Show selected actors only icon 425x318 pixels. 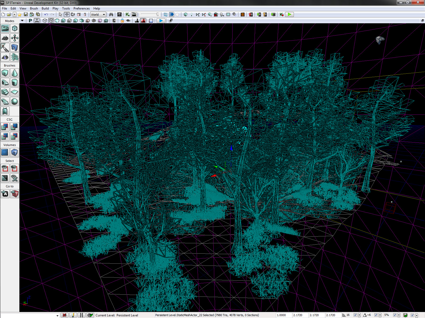click(5, 168)
